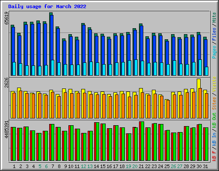Click the 65619 axis maximum value
Viewport: 219px width, 171px height.
[x=6, y=18]
